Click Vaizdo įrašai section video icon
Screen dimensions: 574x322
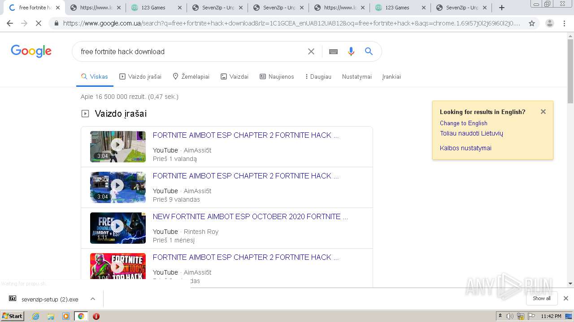(x=85, y=114)
